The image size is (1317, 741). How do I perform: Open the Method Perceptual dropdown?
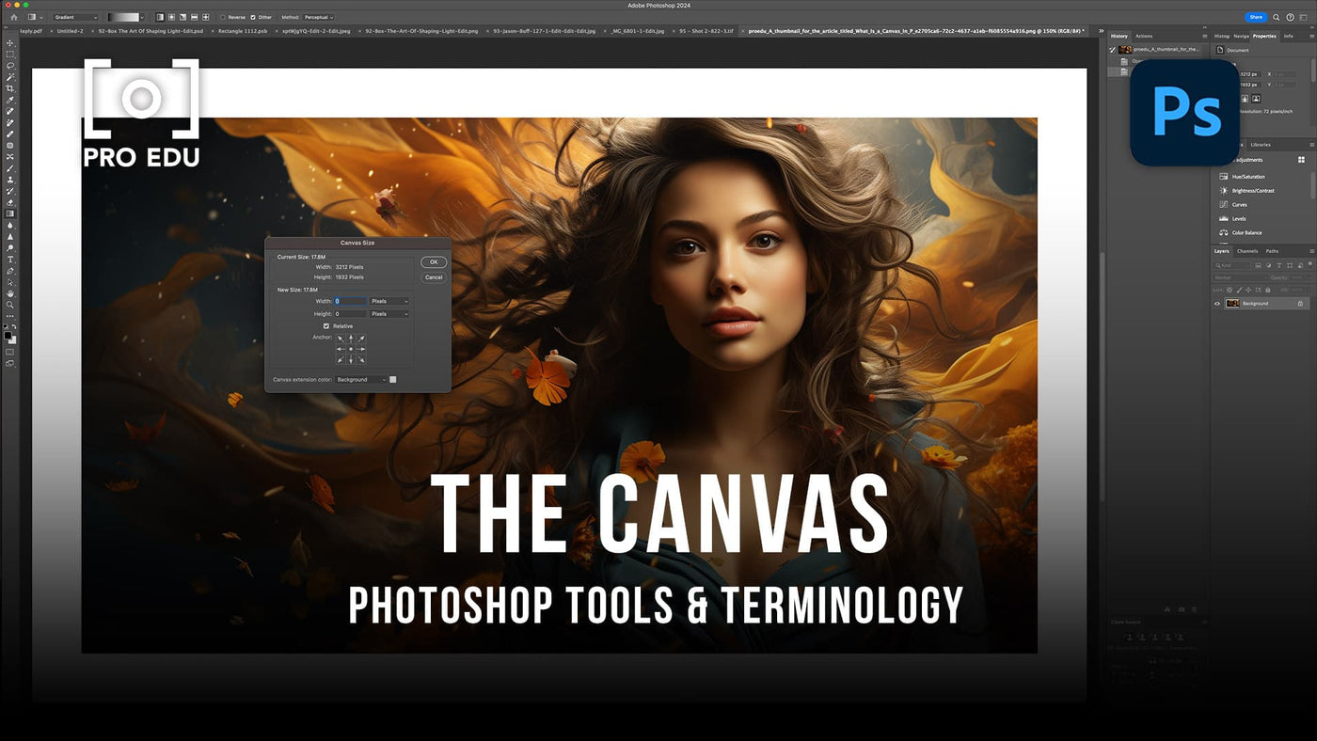[319, 17]
